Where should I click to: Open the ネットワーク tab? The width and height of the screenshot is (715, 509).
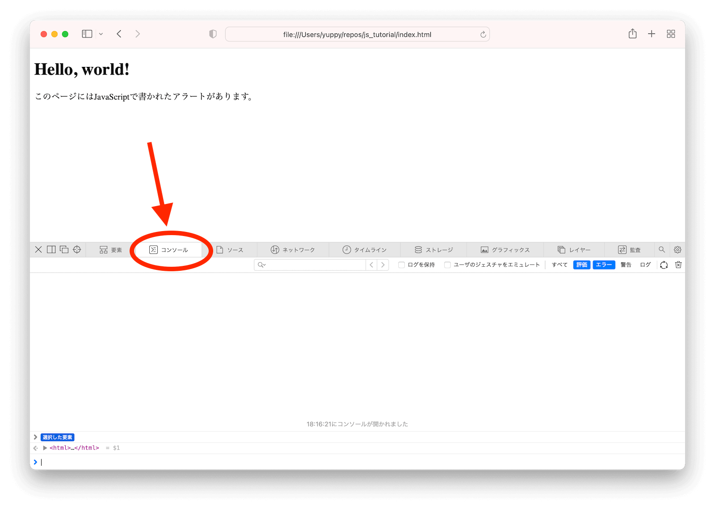293,250
